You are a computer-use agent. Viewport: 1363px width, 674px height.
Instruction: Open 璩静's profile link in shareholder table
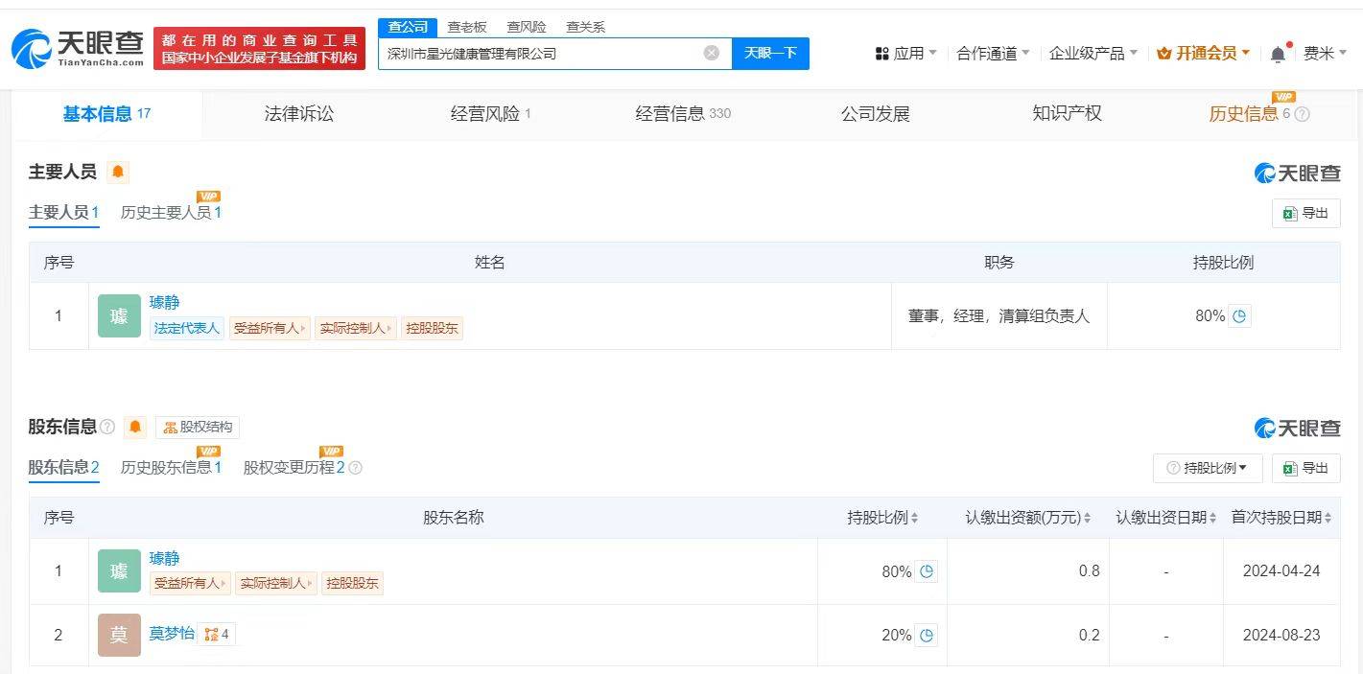click(x=164, y=558)
